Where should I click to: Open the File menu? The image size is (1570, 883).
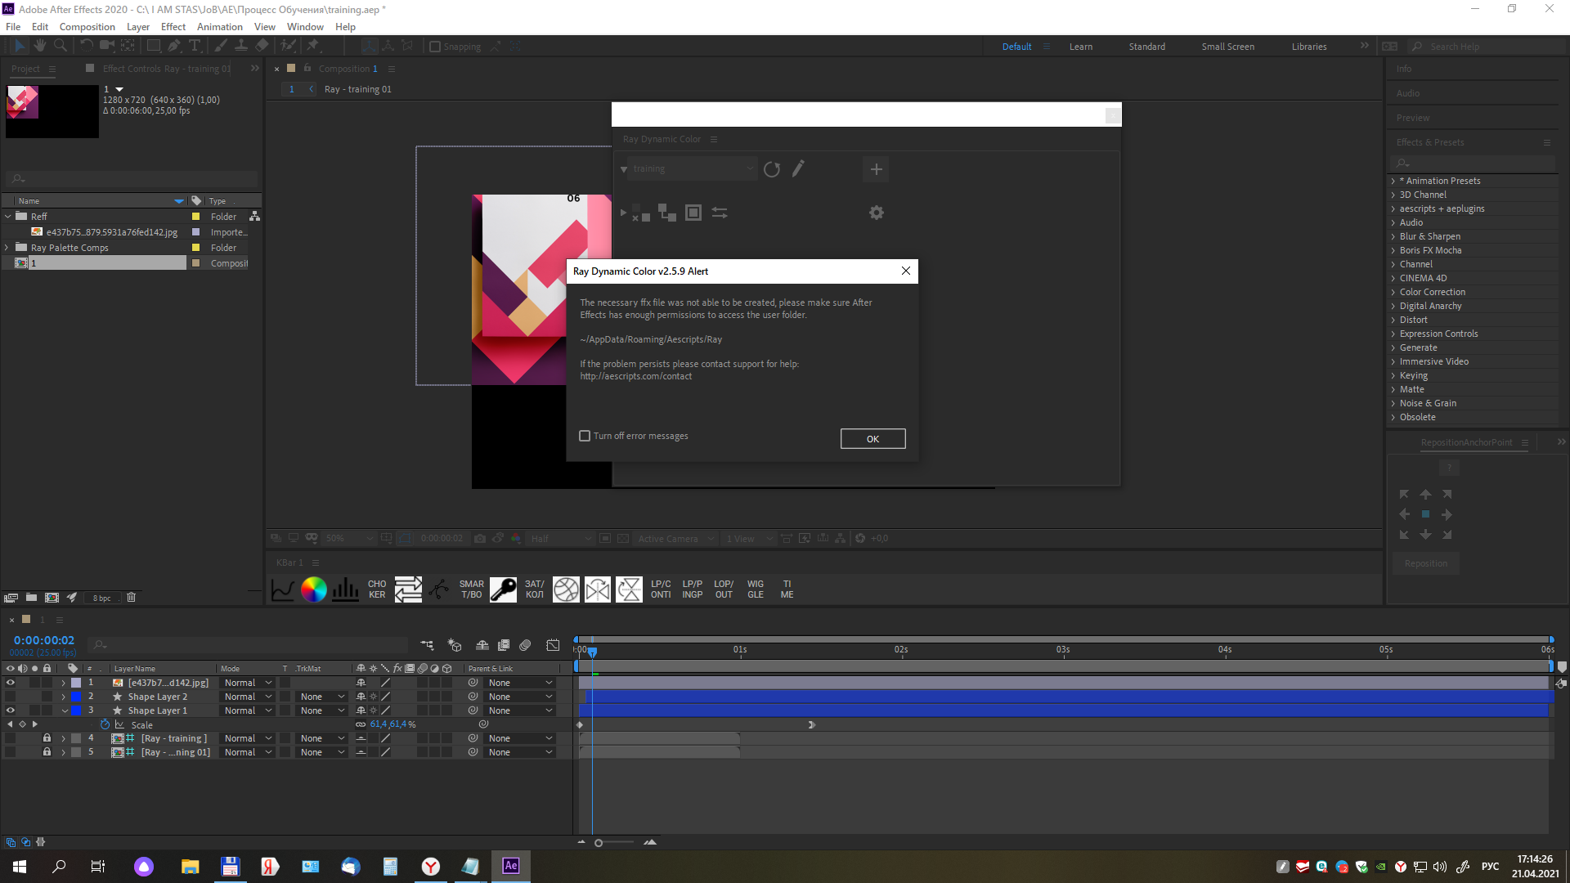13,27
